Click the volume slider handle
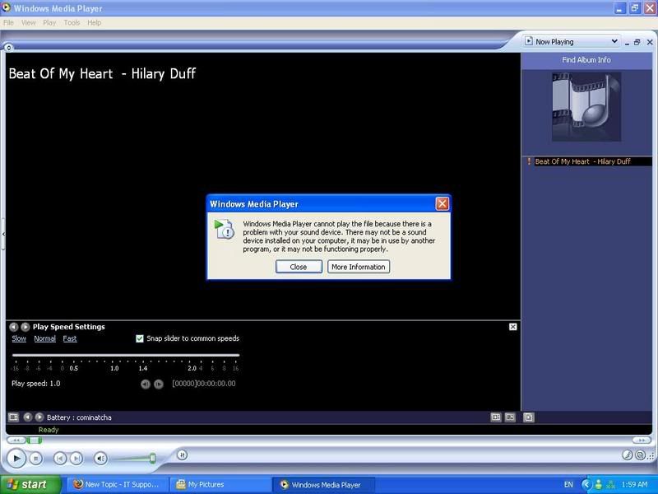 (x=152, y=458)
